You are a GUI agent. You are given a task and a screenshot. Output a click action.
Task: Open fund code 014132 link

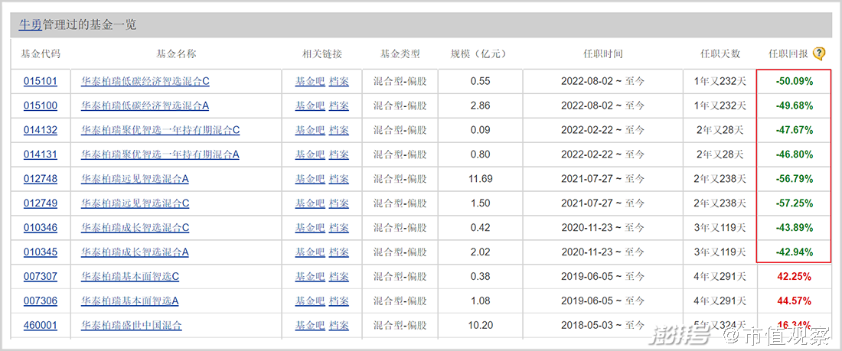[x=41, y=130]
